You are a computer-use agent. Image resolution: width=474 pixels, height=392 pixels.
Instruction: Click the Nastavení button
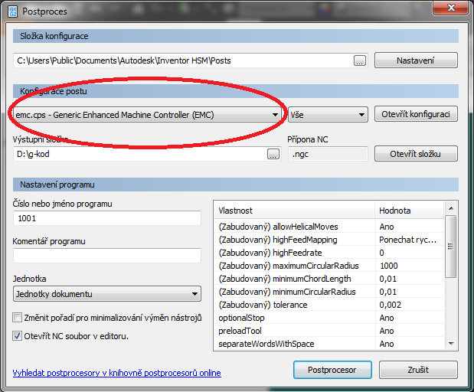coord(416,60)
